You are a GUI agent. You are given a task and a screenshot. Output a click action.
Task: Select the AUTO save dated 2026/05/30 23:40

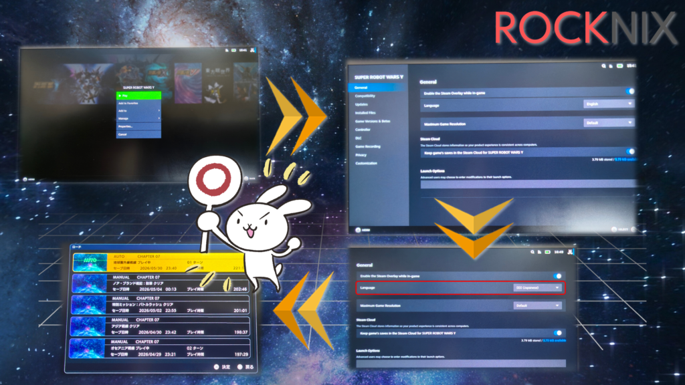click(160, 262)
